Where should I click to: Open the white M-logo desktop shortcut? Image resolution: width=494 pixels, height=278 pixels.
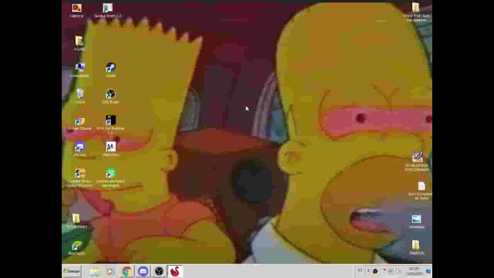tap(111, 149)
